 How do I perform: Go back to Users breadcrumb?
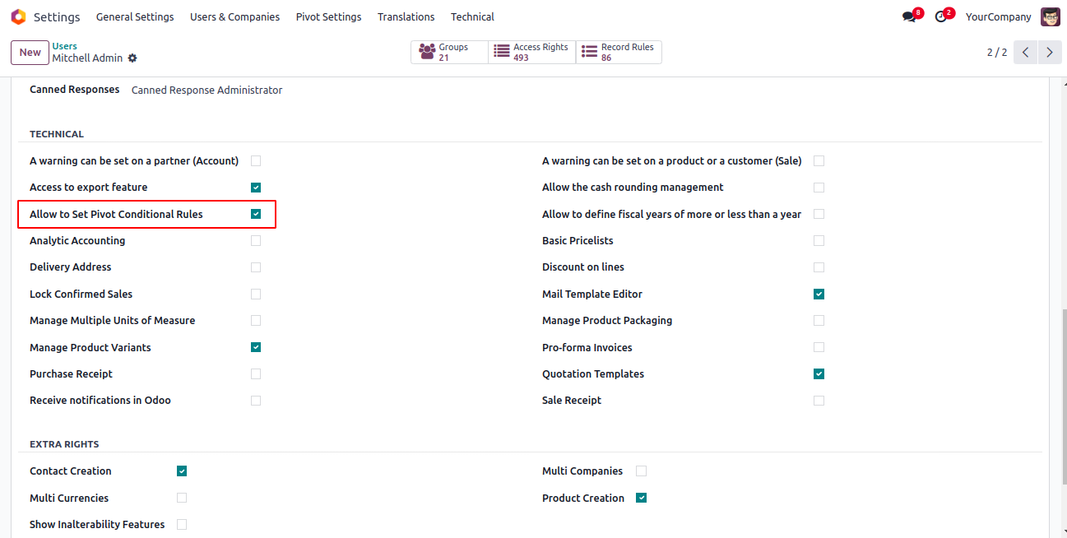click(65, 46)
